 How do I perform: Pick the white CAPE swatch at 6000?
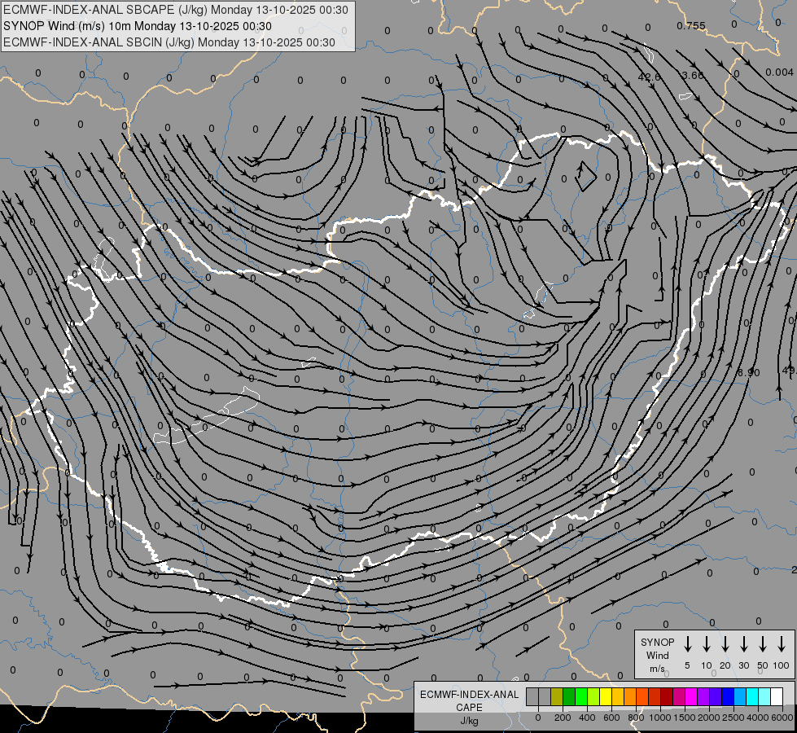(x=777, y=696)
